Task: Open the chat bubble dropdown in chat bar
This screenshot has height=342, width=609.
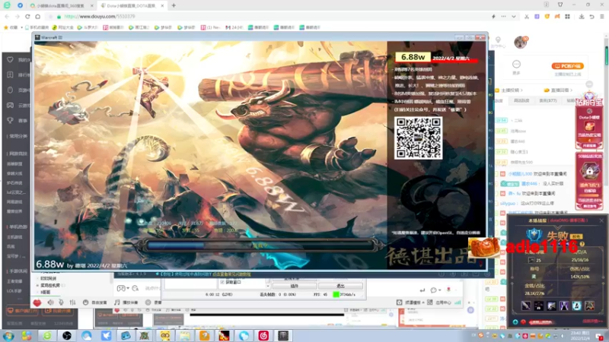Action: 435,290
